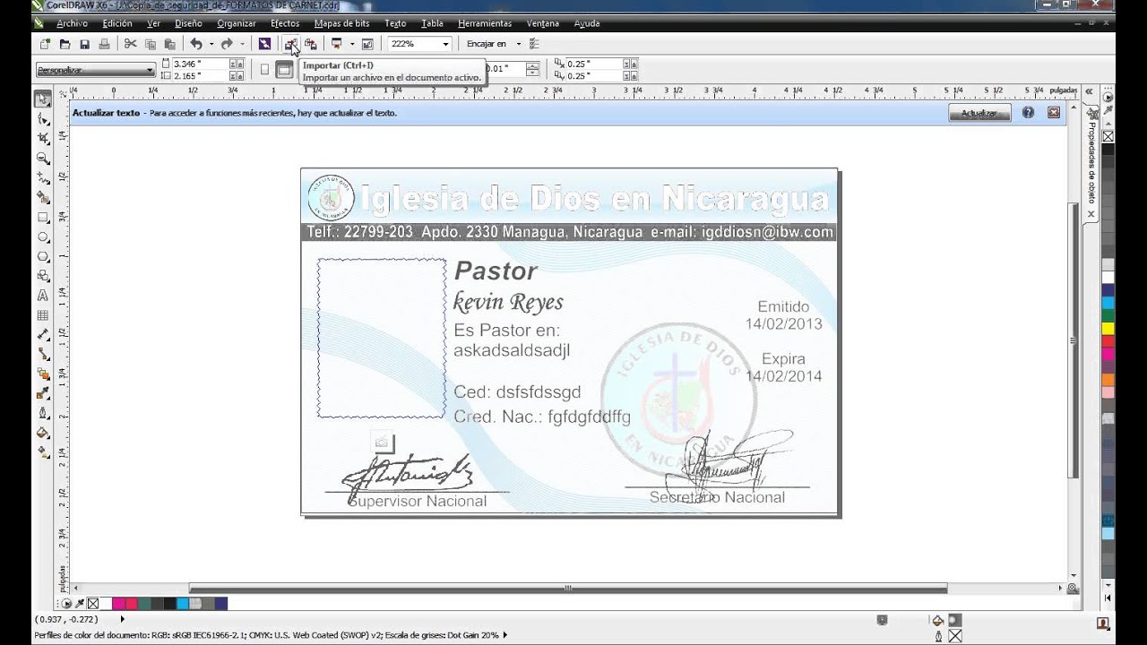Select the Crop tool

click(42, 139)
